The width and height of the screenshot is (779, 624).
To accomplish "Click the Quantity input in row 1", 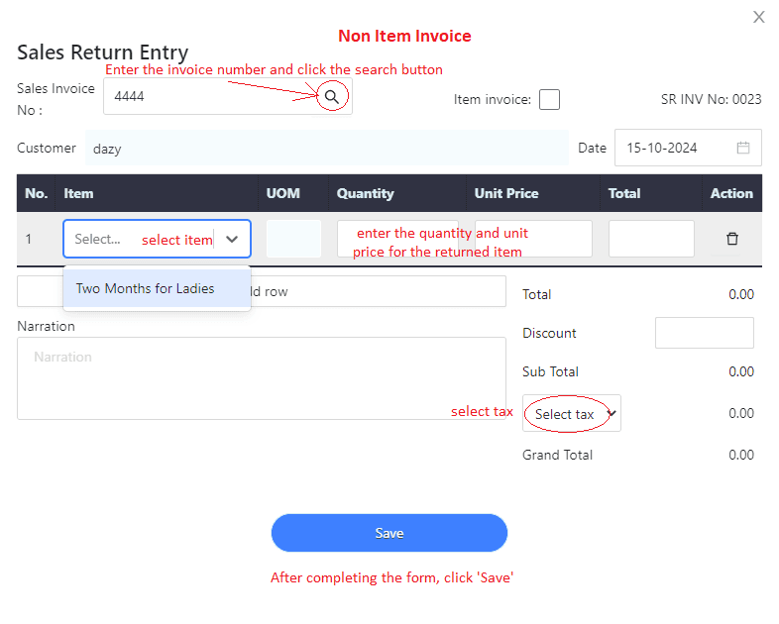I will tap(397, 239).
